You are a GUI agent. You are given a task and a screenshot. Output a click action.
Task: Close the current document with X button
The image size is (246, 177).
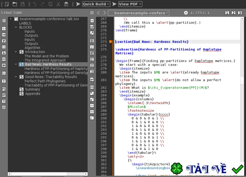(x=186, y=13)
